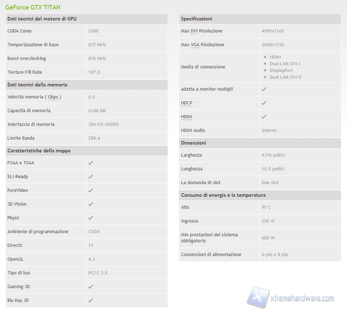Click the xtremehardware.com watermark logo
The height and width of the screenshot is (310, 347).
[x=291, y=298]
